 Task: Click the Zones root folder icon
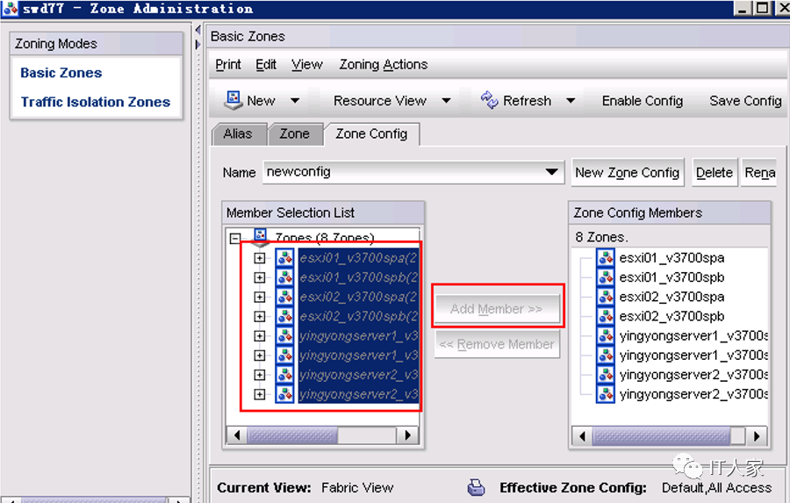[261, 236]
